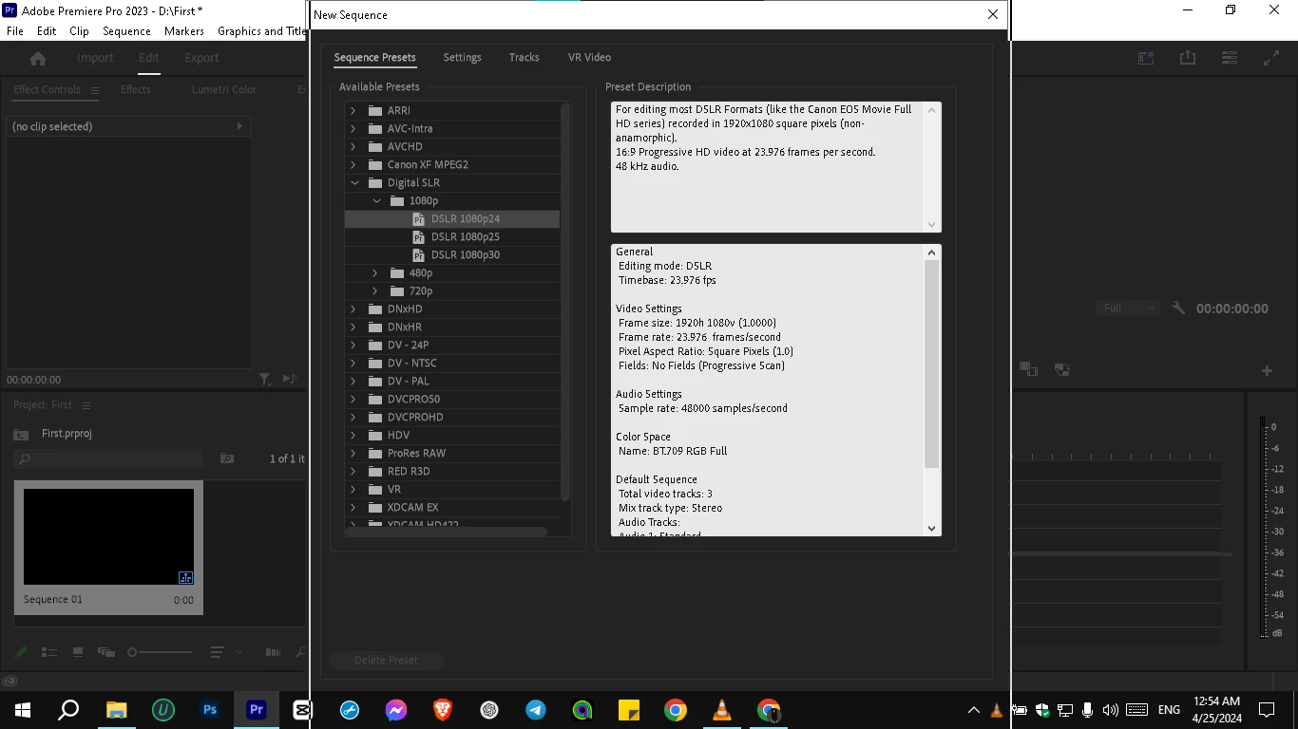Image resolution: width=1298 pixels, height=729 pixels.
Task: Open the Sequence menu
Action: [x=126, y=31]
